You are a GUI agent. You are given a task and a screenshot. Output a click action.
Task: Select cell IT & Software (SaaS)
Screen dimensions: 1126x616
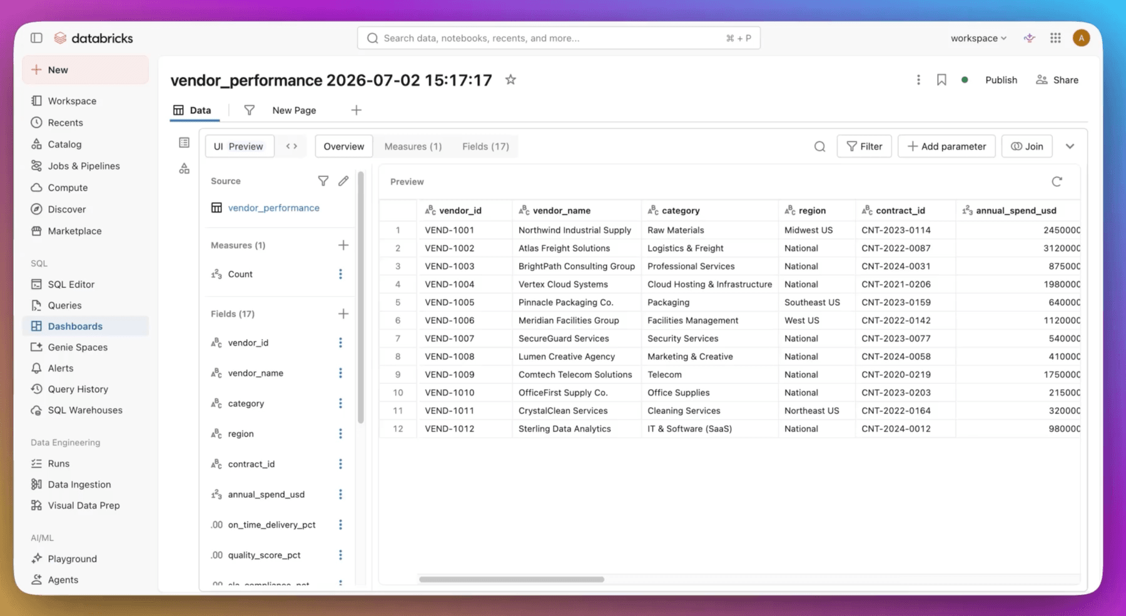709,429
